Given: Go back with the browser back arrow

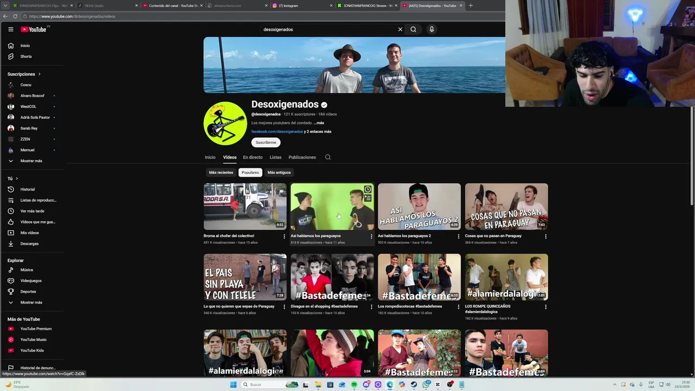Looking at the screenshot, I should pyautogui.click(x=5, y=16).
